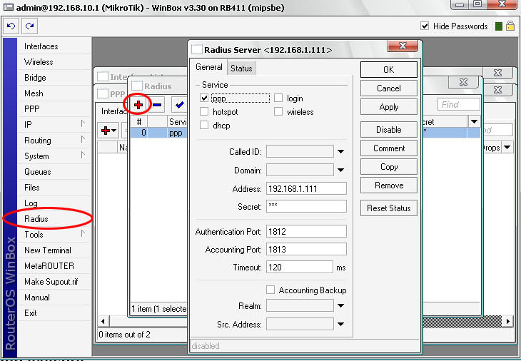Click the Called ID input field
This screenshot has width=521, height=361.
[x=300, y=151]
